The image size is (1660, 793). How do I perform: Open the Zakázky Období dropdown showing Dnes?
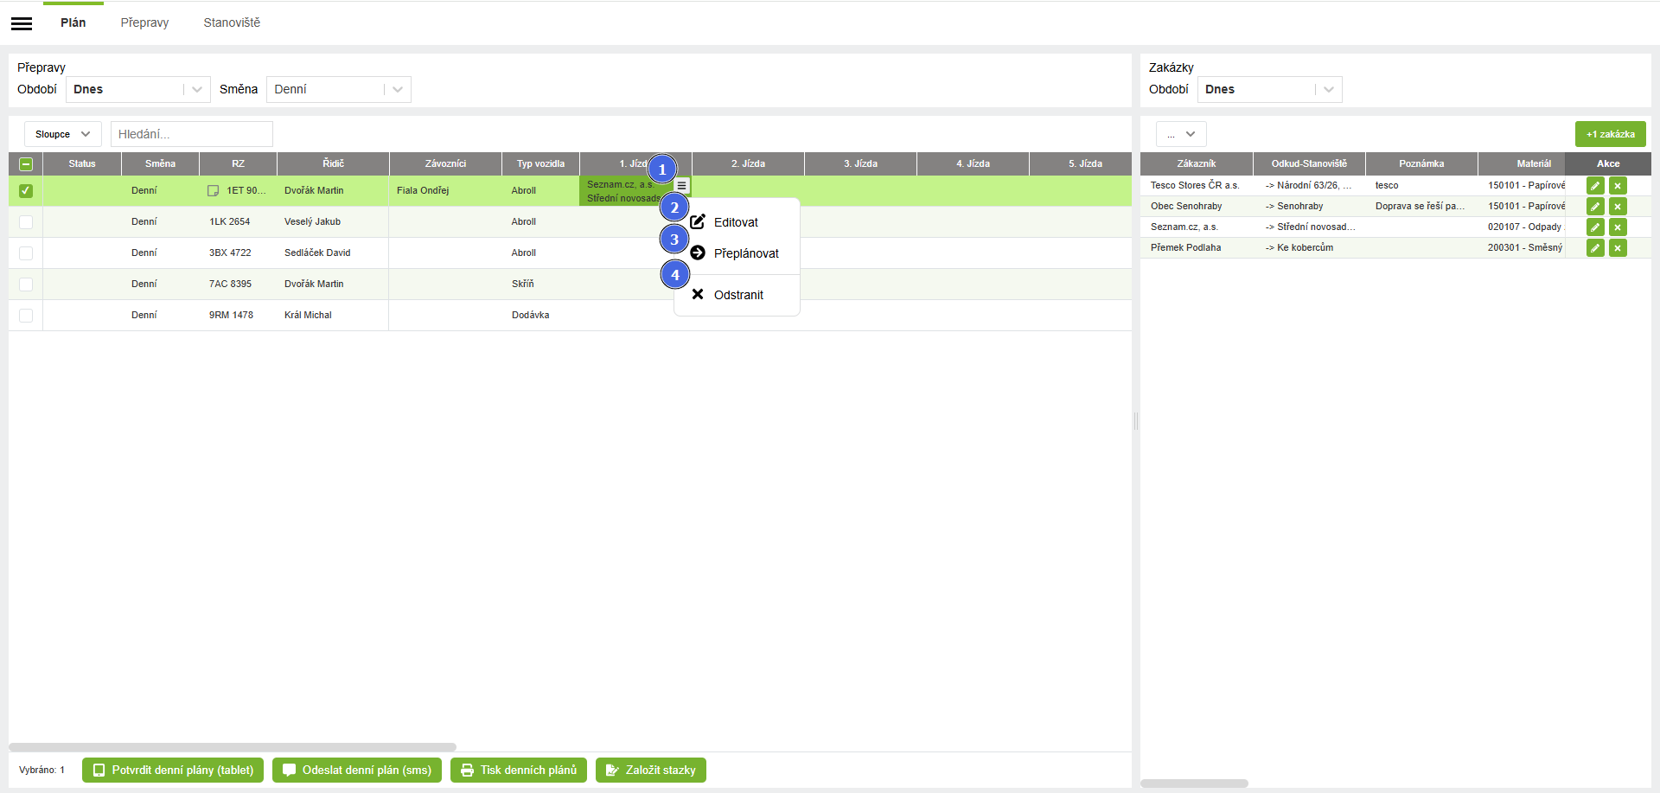pos(1270,89)
